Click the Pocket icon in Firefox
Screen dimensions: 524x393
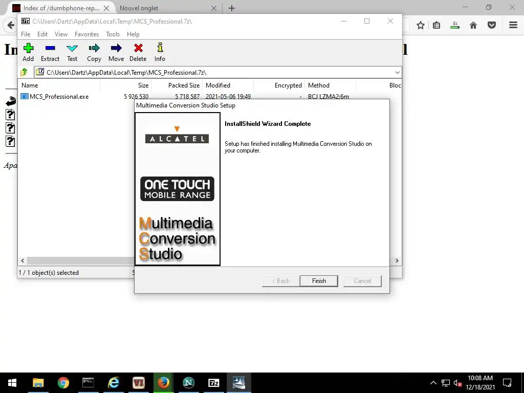point(492,25)
